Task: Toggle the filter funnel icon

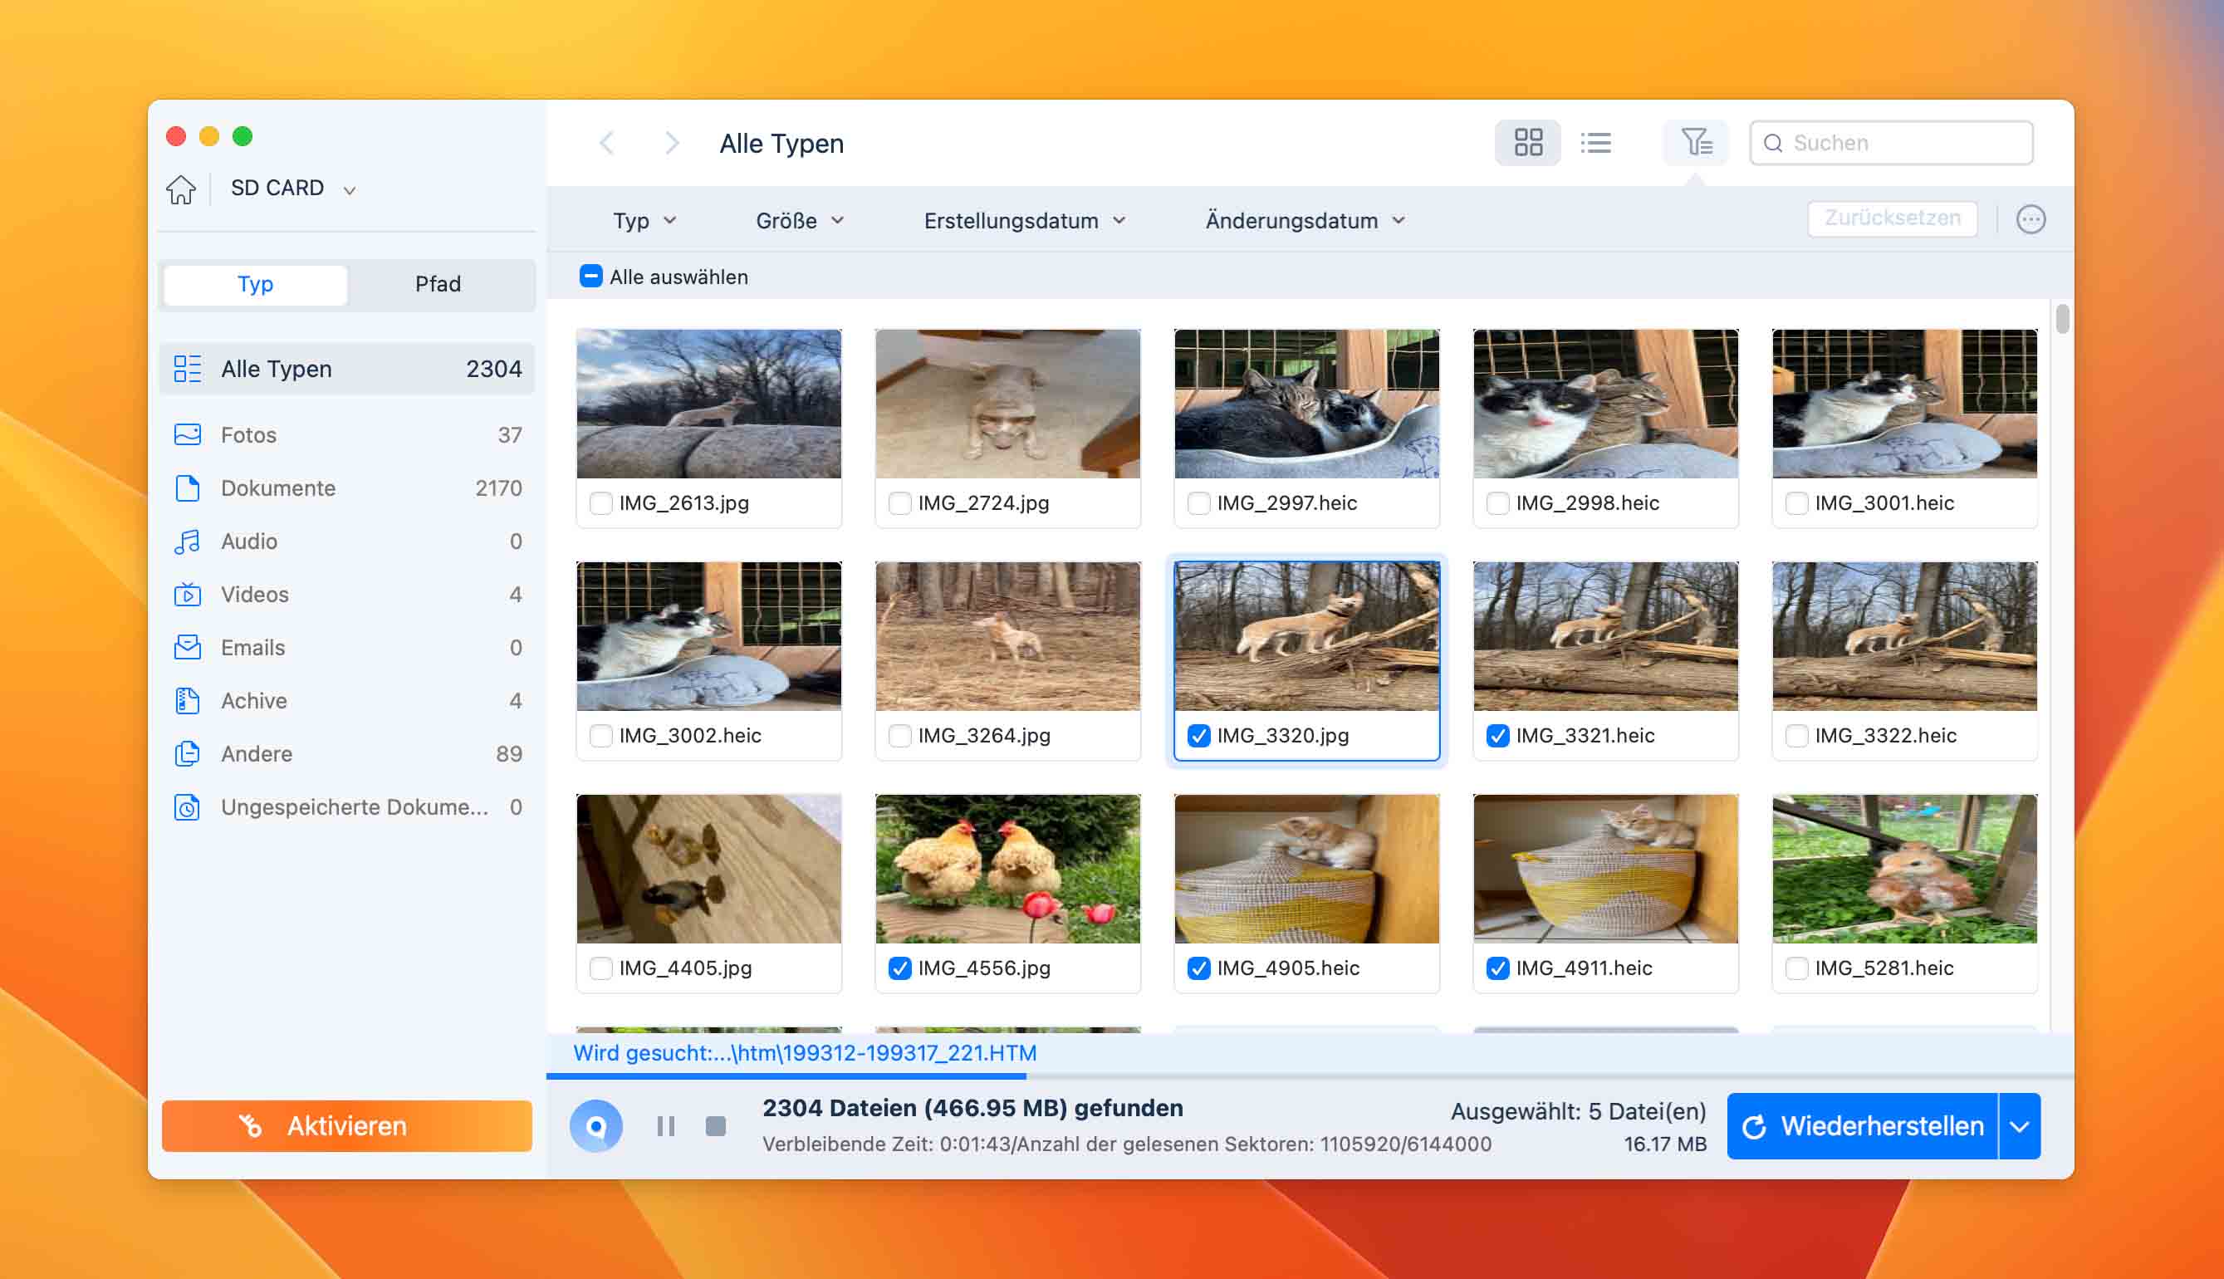Action: [x=1695, y=142]
